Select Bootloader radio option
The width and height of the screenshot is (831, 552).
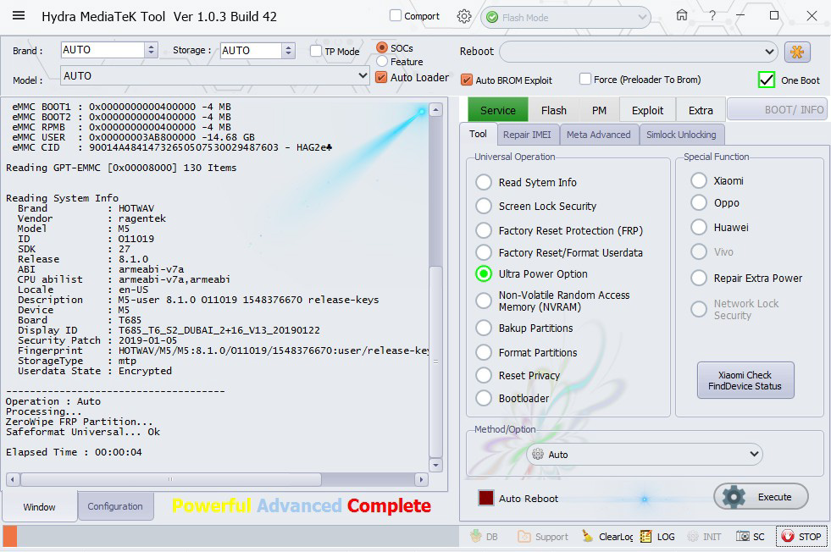(x=484, y=398)
